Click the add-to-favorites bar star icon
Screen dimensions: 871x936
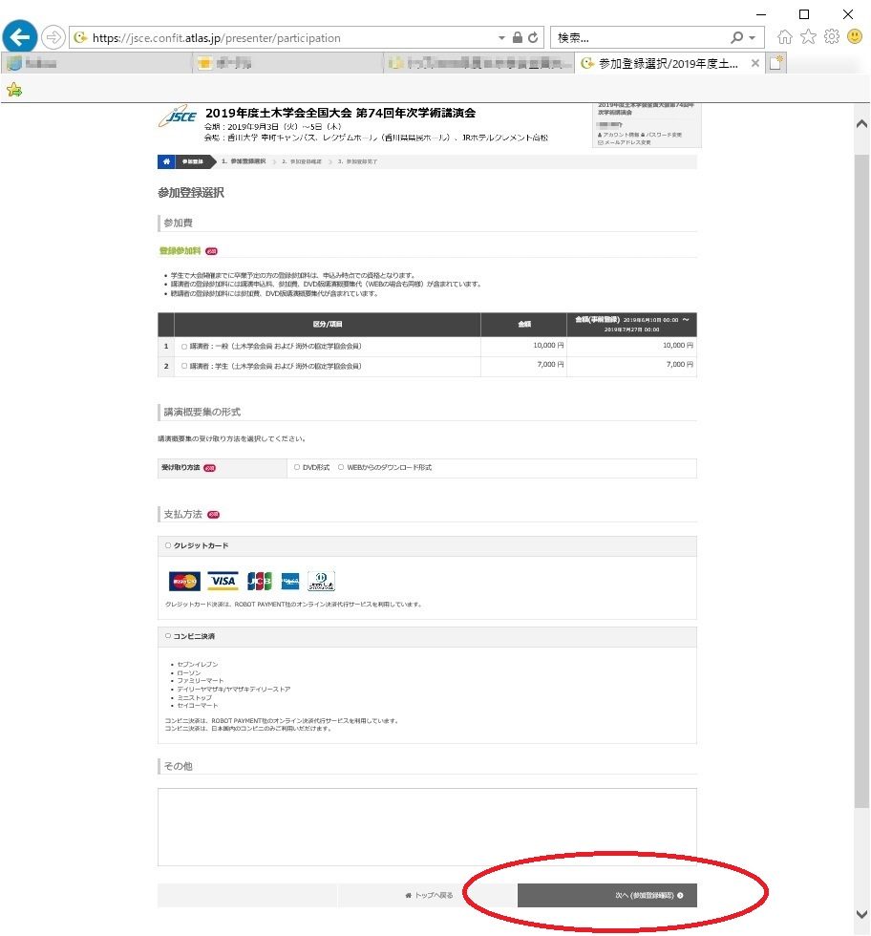tap(14, 90)
